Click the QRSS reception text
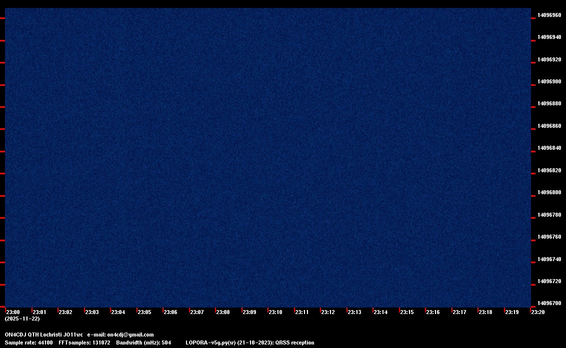This screenshot has width=566, height=348. tap(294, 343)
